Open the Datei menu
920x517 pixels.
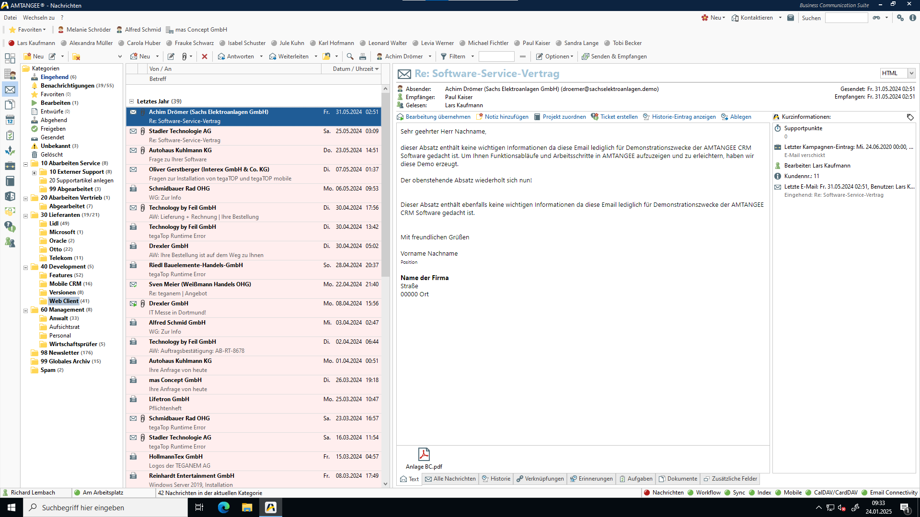click(10, 18)
